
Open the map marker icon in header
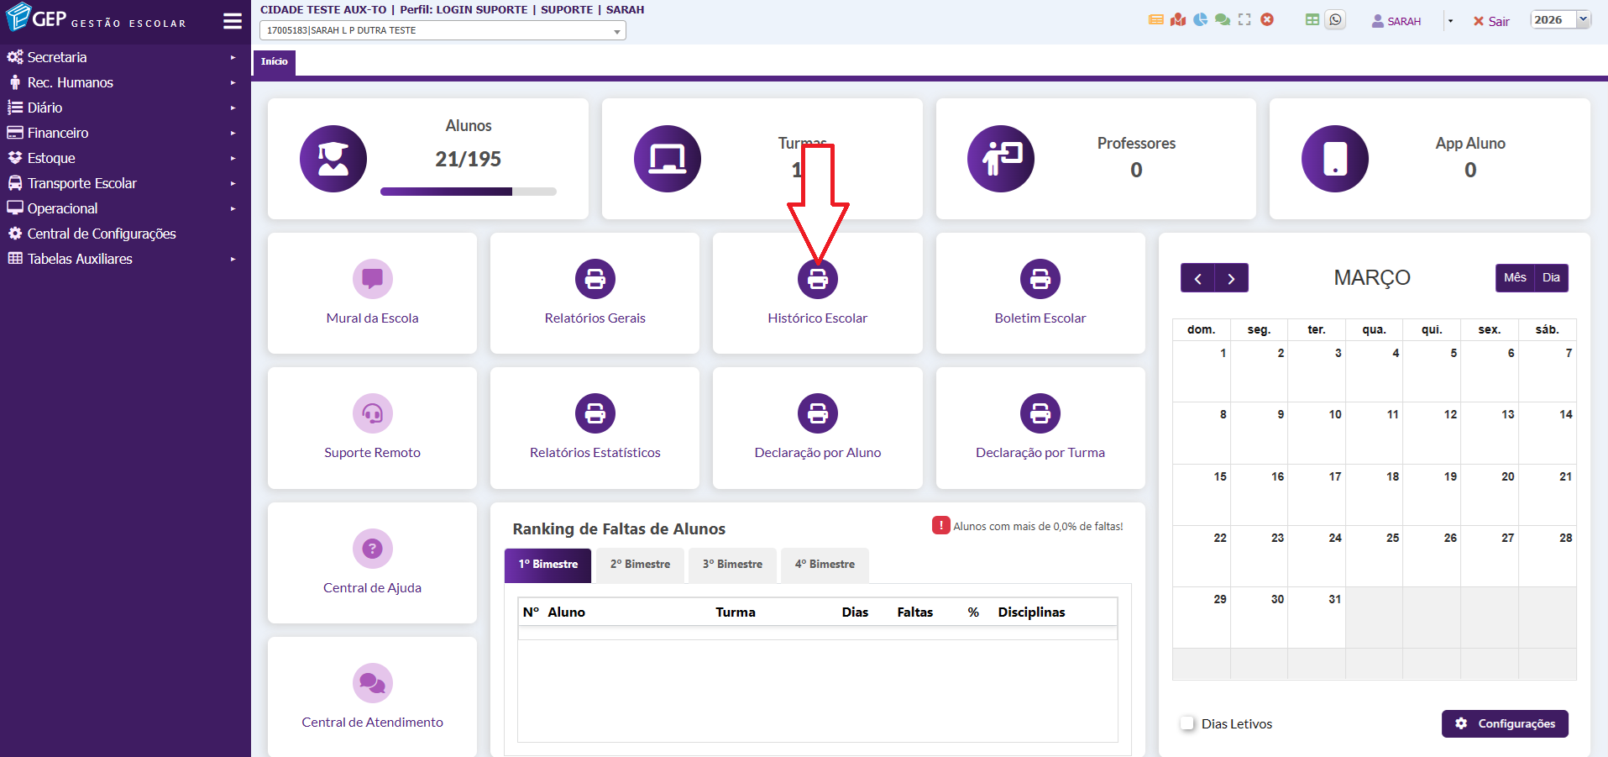1178,19
